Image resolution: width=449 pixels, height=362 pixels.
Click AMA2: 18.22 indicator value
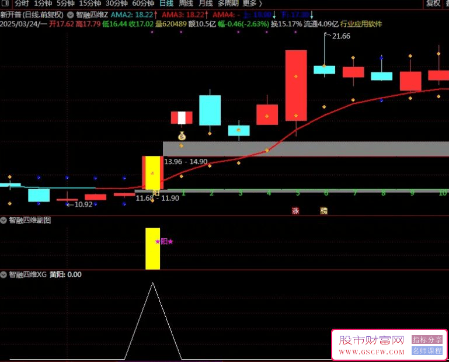pyautogui.click(x=132, y=15)
